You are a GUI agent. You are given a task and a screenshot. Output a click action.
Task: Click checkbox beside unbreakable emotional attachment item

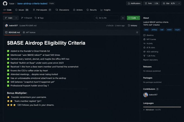pyautogui.click(x=8, y=78)
